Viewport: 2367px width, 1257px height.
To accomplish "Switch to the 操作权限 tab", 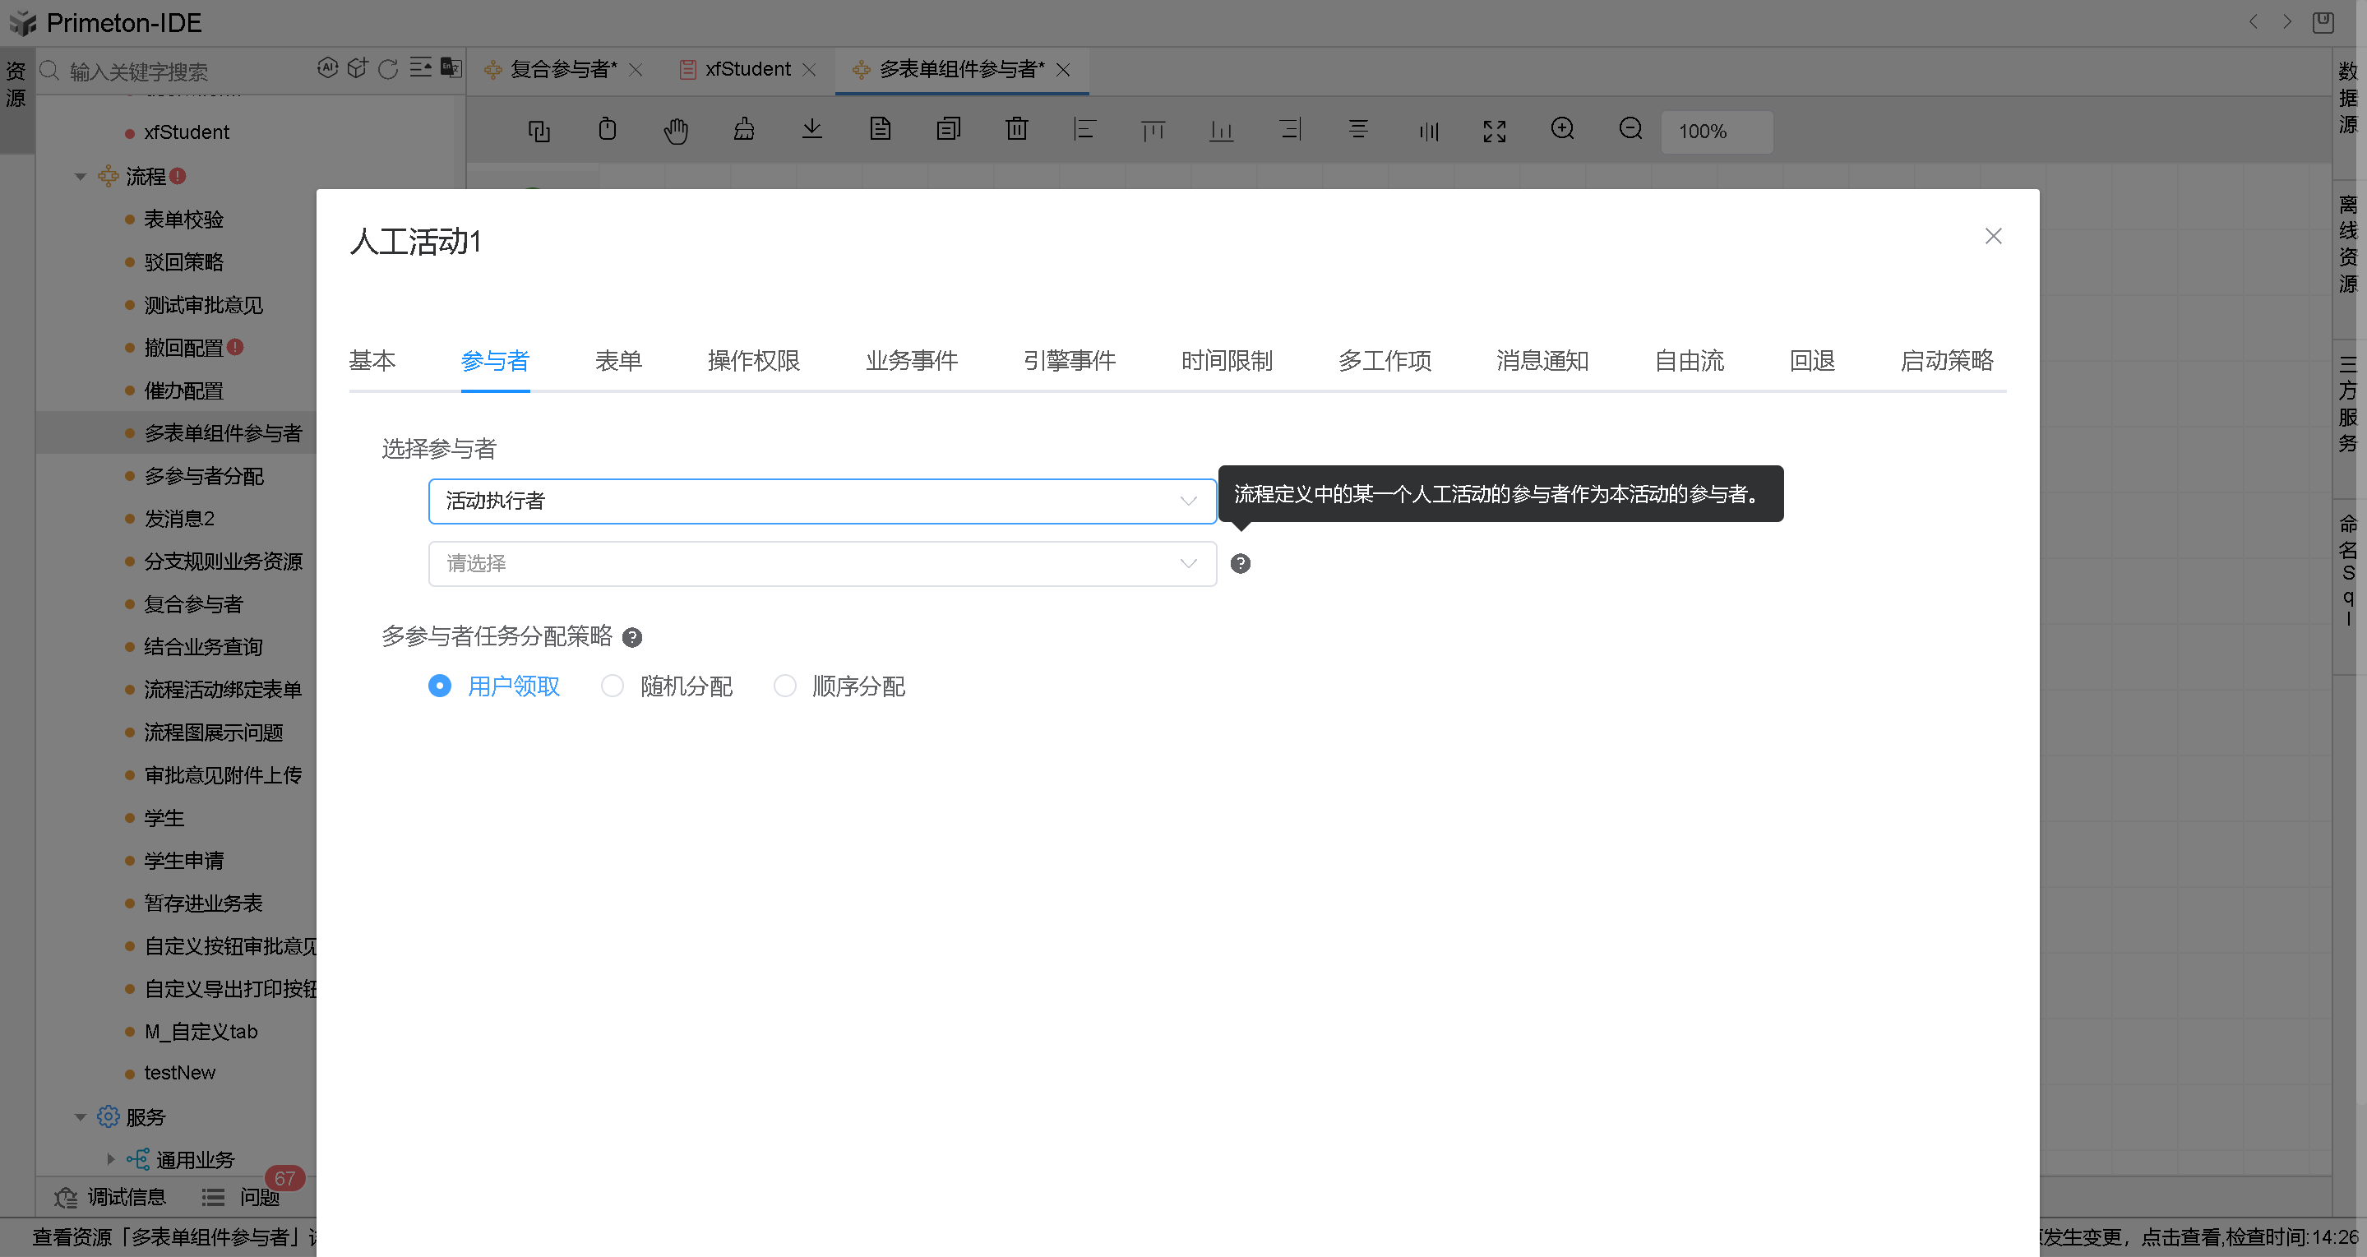I will click(753, 360).
